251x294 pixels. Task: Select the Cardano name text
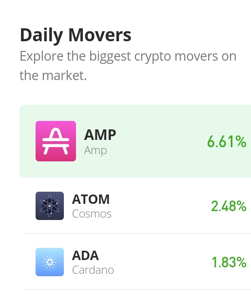[x=93, y=270]
